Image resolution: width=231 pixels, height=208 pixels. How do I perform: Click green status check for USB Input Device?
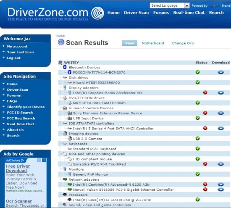[x=197, y=118]
